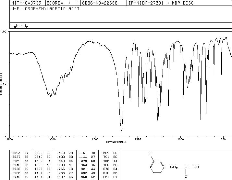Click the 500 x-axis tick label
This screenshot has width=232, height=180.
(x=223, y=139)
